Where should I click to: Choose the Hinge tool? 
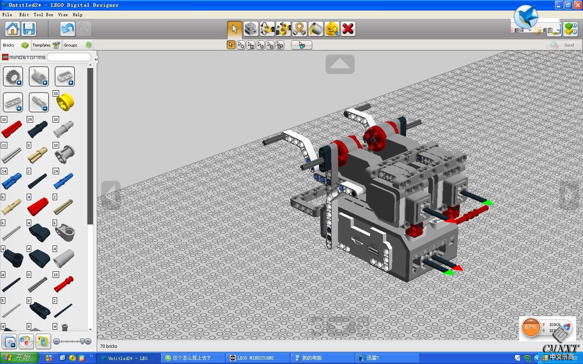(x=267, y=29)
